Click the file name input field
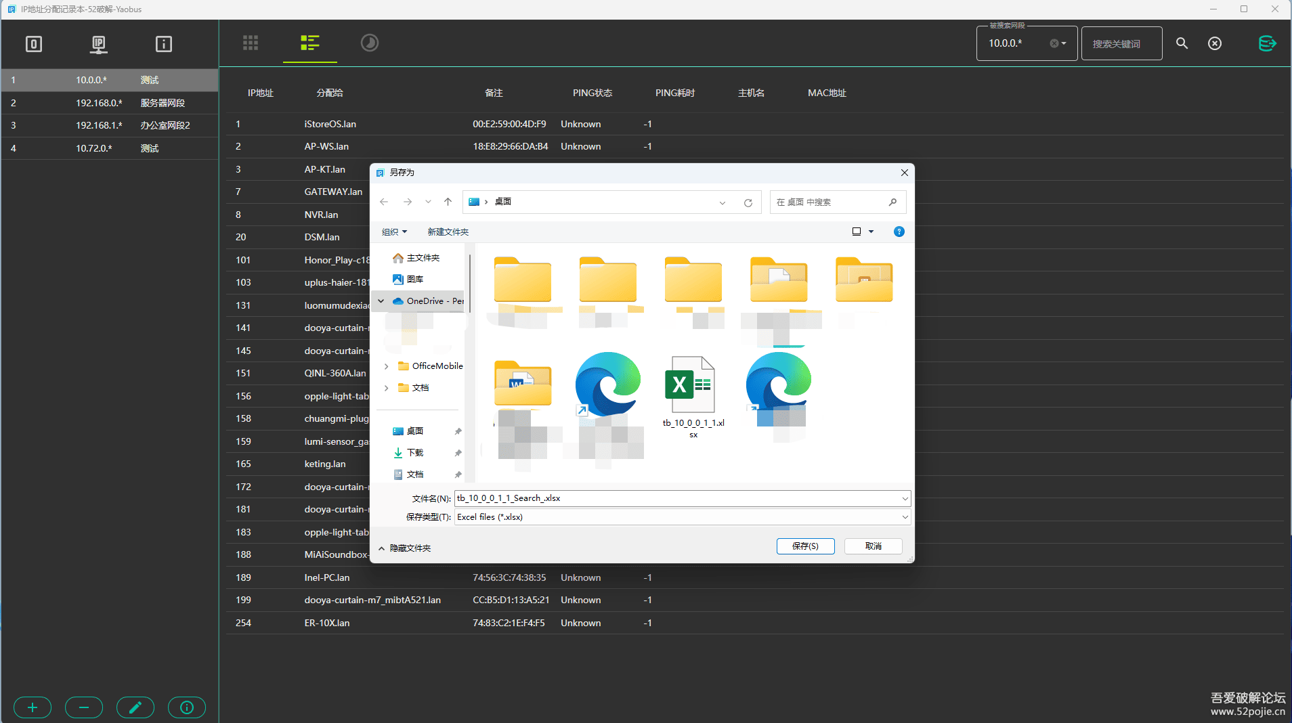The image size is (1292, 723). tap(677, 498)
